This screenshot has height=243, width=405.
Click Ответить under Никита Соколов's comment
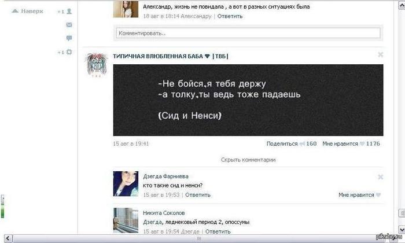tap(218, 231)
